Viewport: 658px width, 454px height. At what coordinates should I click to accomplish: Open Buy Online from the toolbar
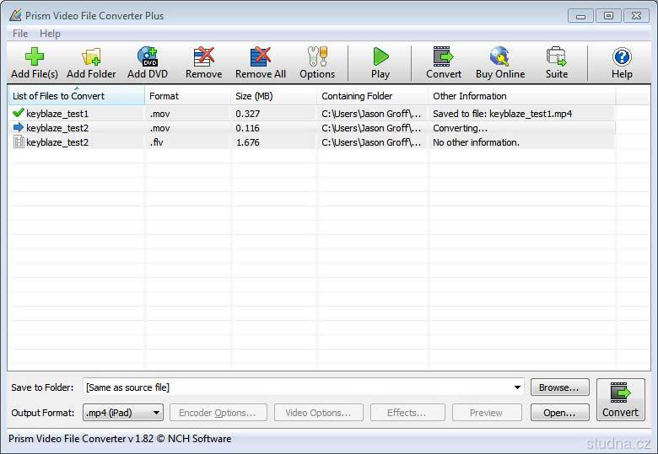499,63
